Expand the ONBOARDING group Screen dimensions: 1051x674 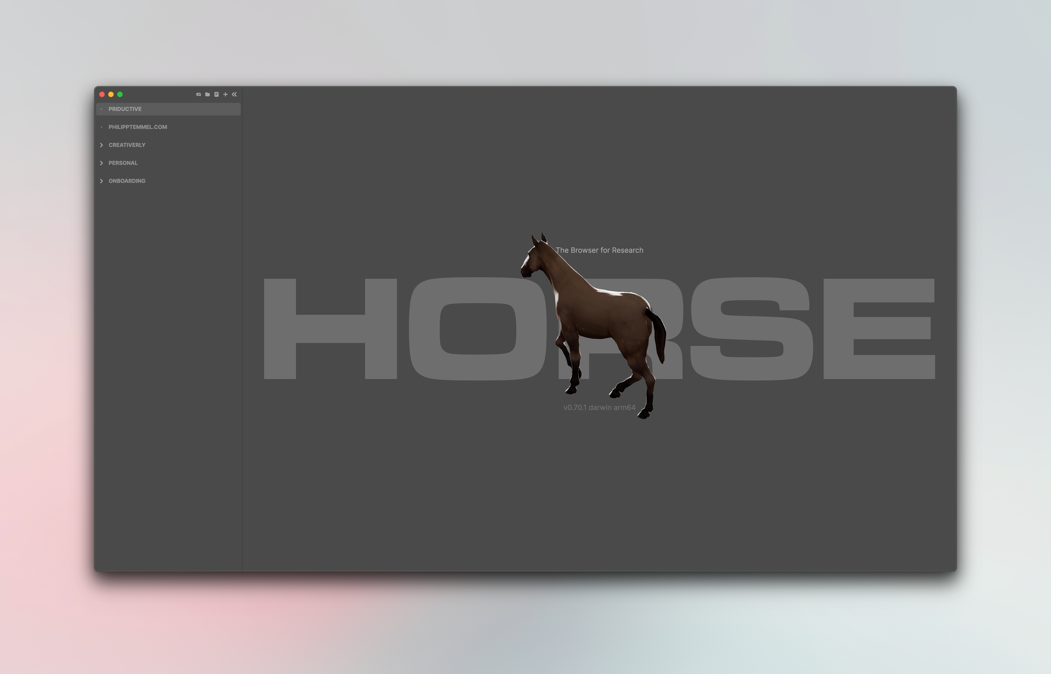coord(101,181)
